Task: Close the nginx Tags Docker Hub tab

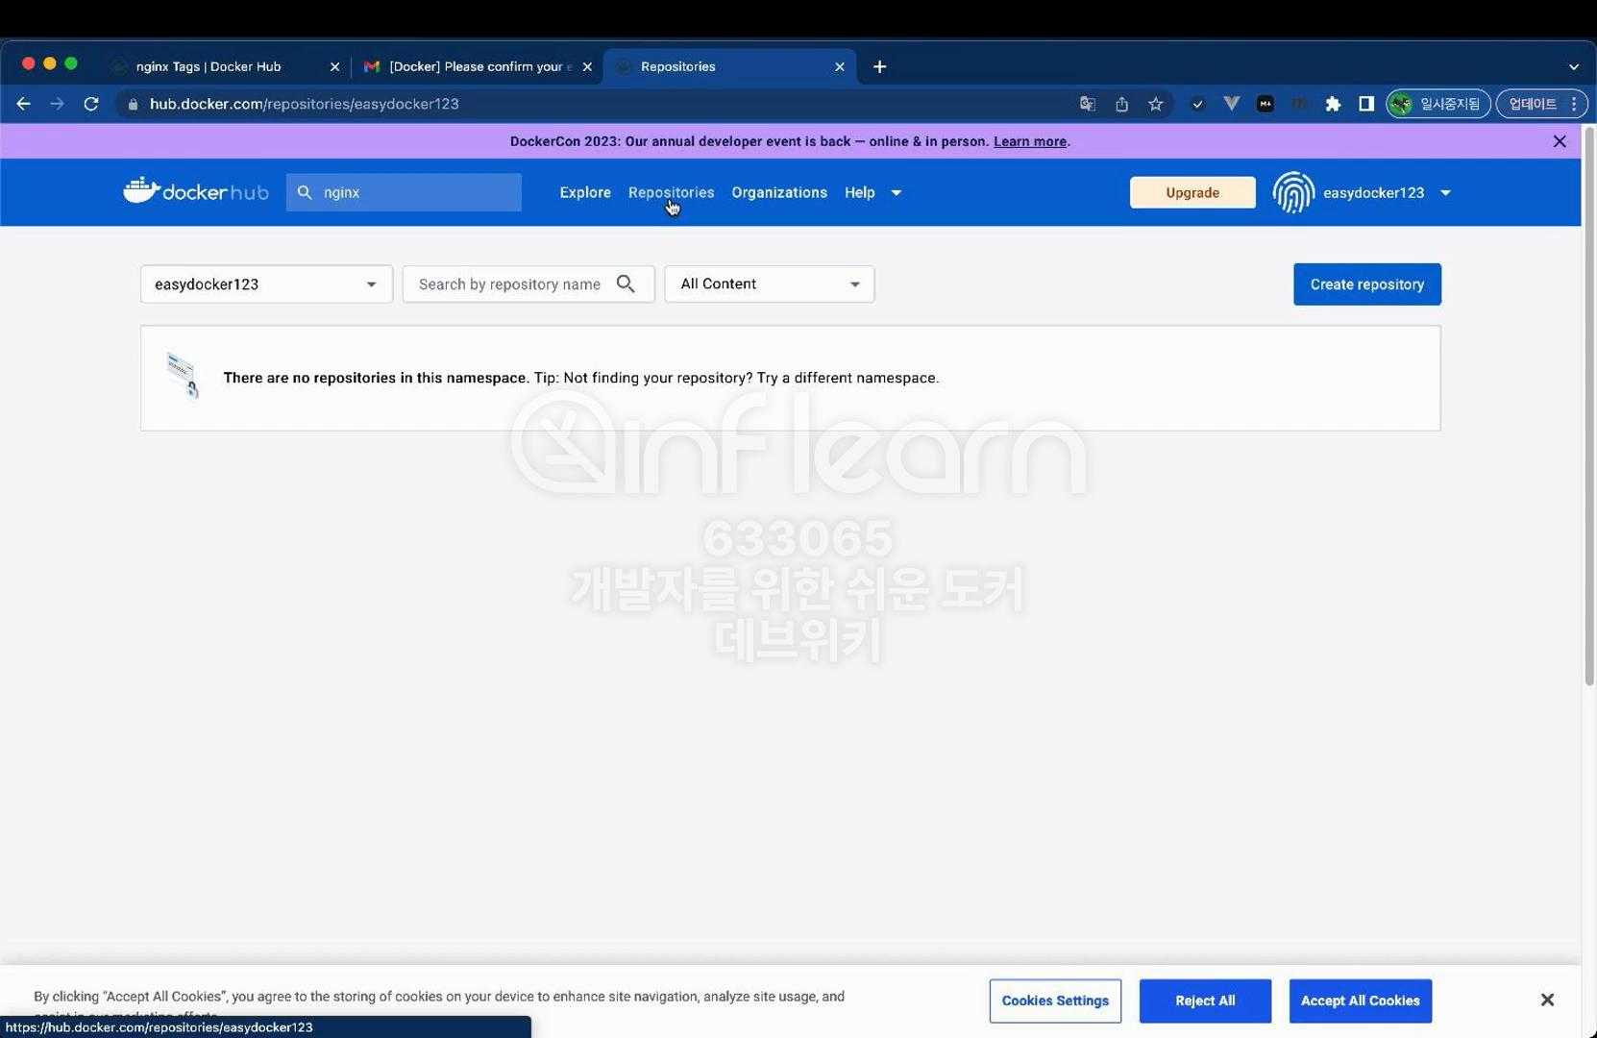Action: tap(334, 66)
